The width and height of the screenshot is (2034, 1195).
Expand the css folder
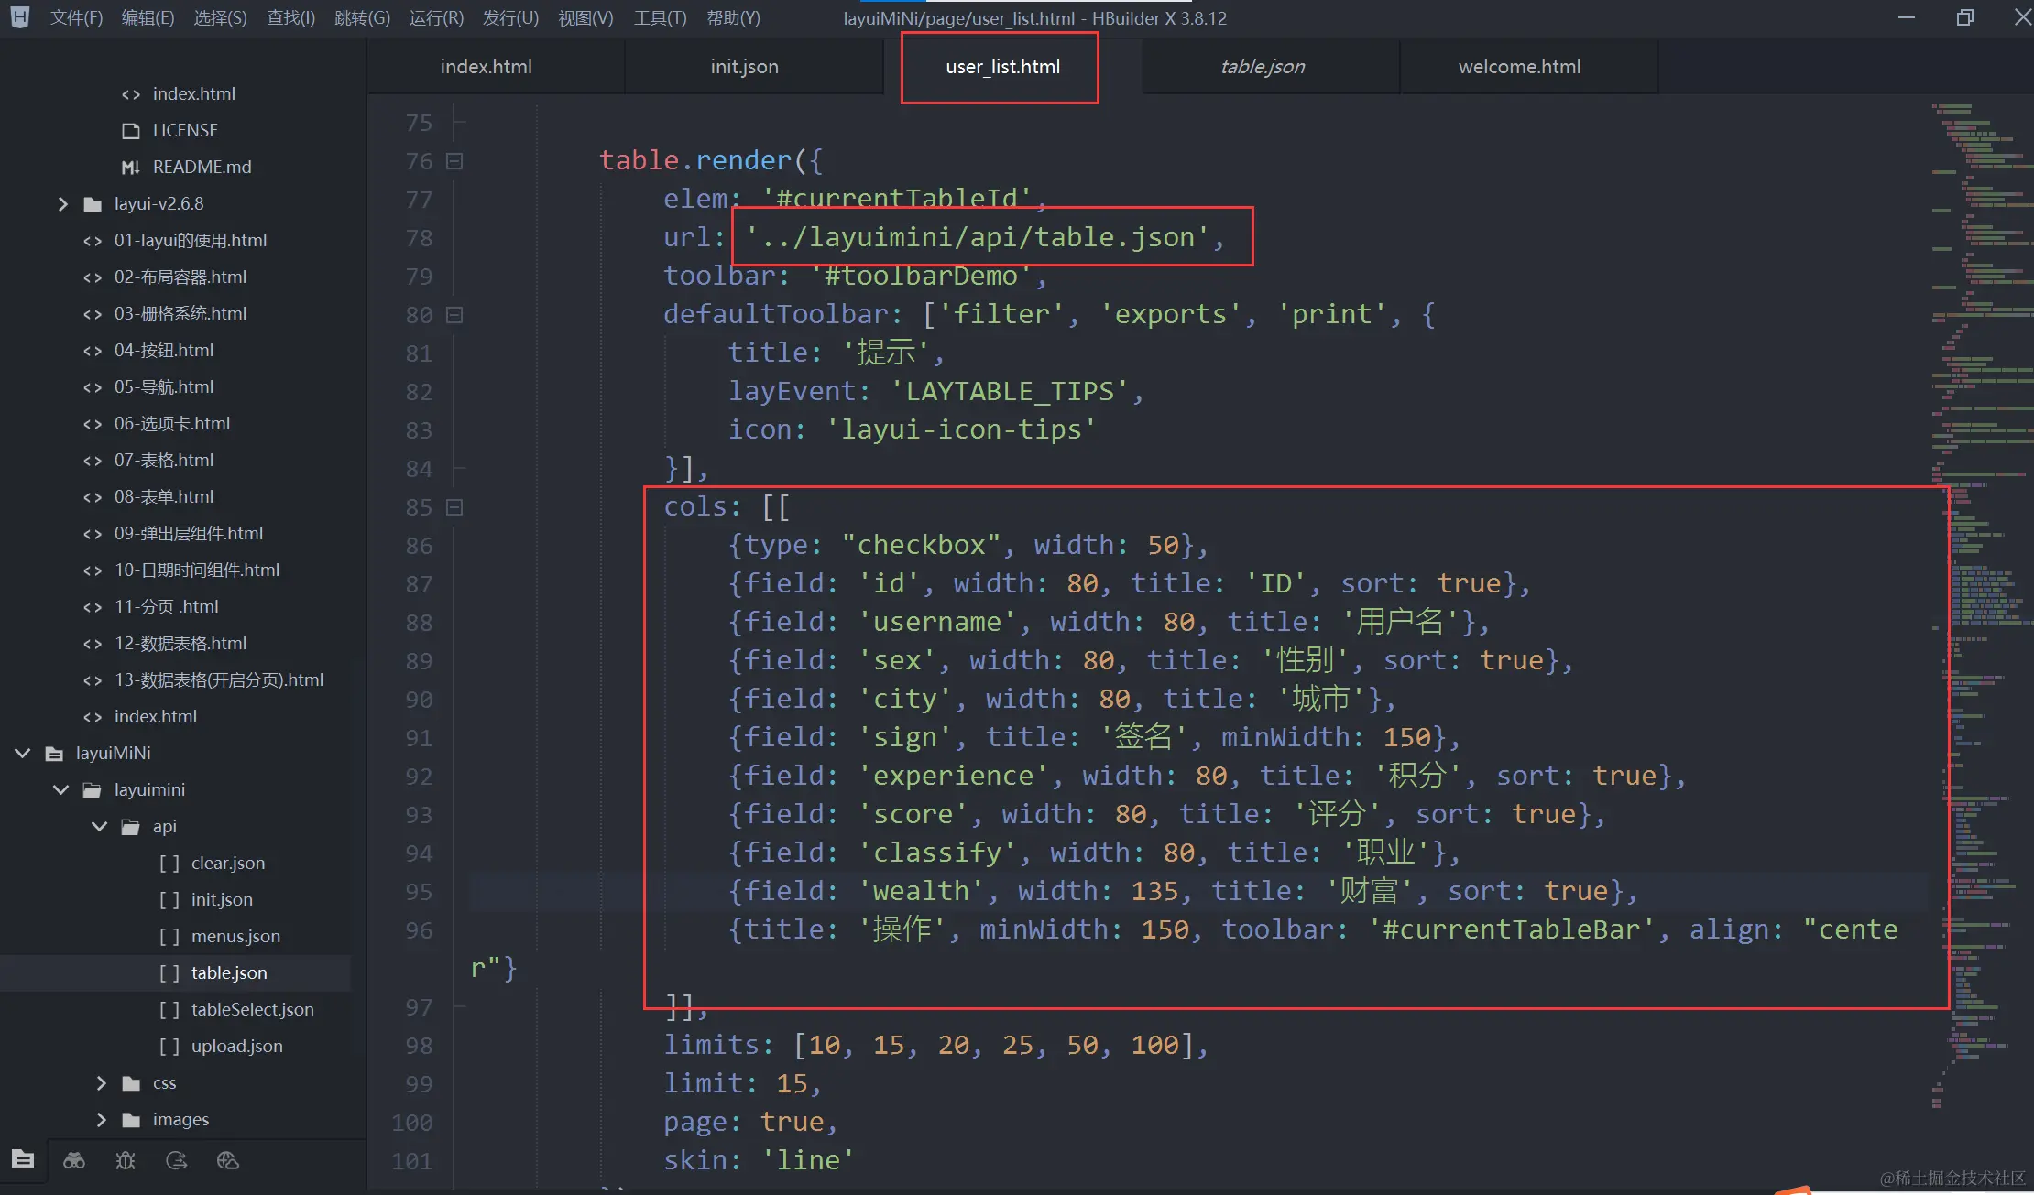101,1082
